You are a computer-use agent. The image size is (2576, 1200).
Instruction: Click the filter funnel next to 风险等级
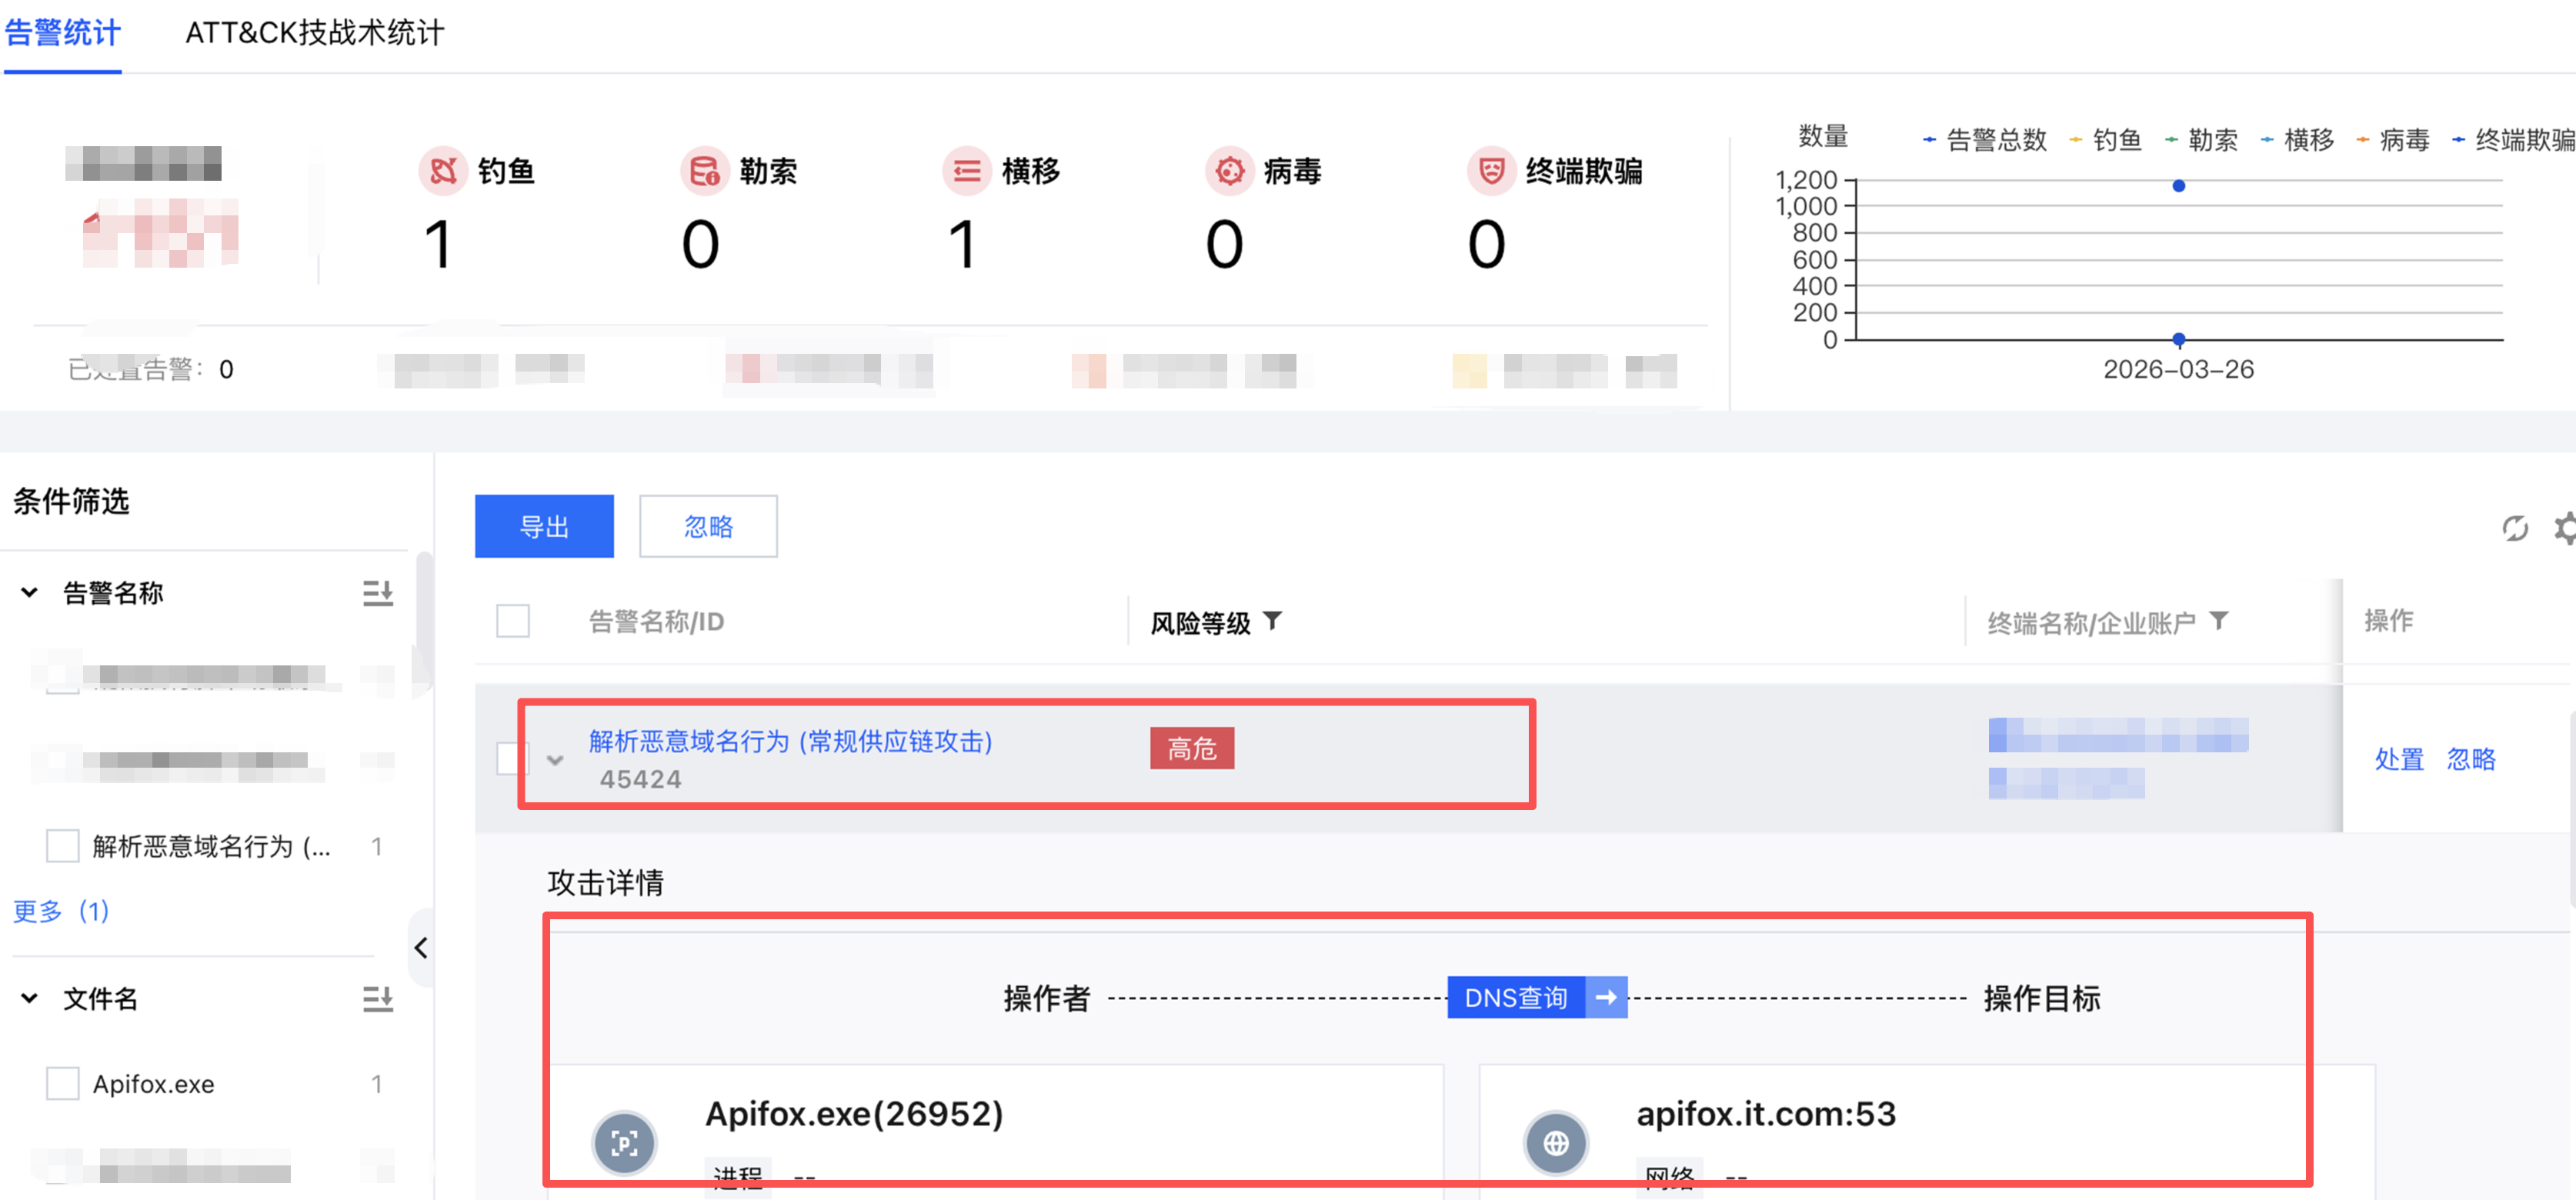pyautogui.click(x=1272, y=621)
